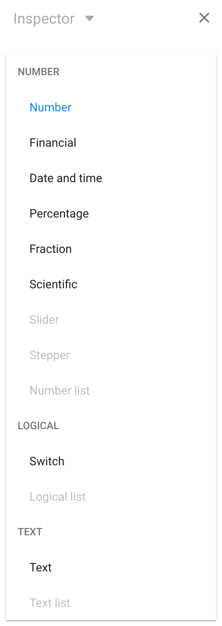Click the LOGICAL section header
This screenshot has height=626, width=222.
coord(38,425)
